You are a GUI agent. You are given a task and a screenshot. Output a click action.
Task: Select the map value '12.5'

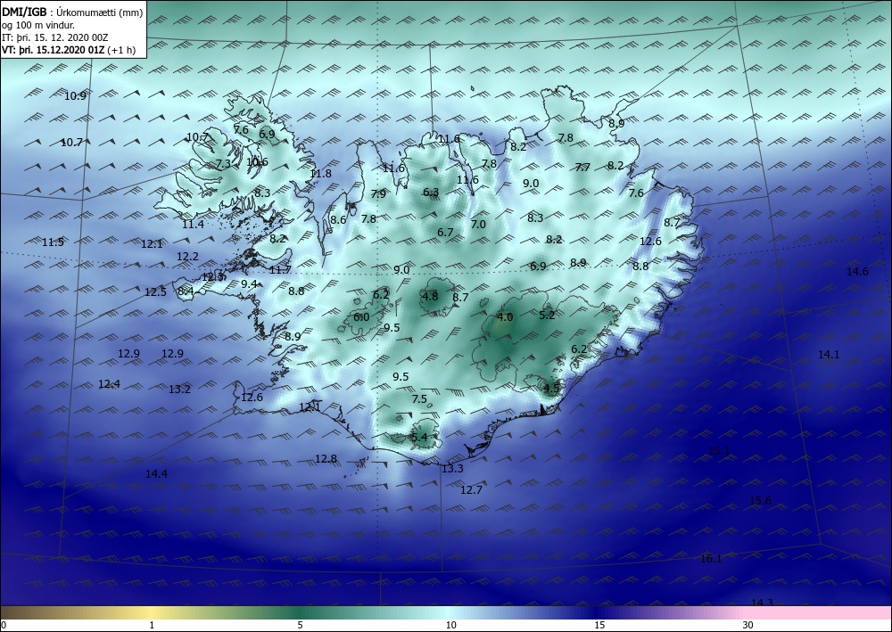[155, 292]
